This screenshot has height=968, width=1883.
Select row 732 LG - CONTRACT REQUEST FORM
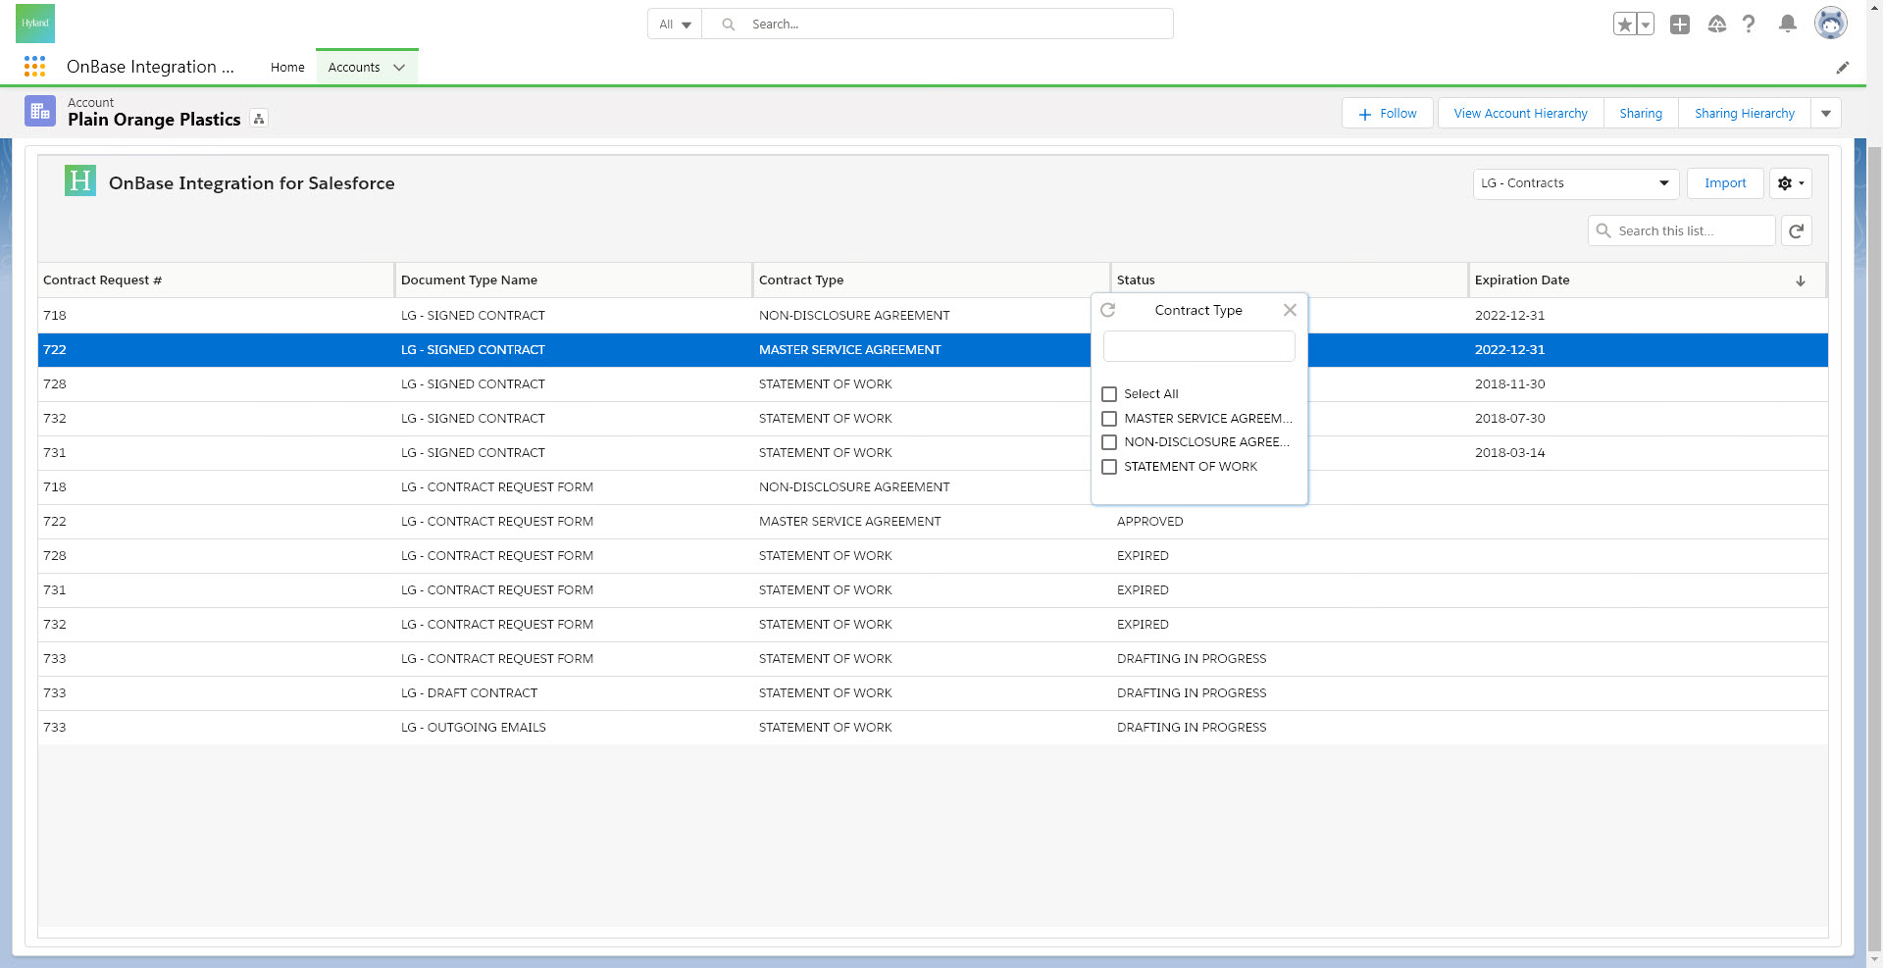(933, 625)
